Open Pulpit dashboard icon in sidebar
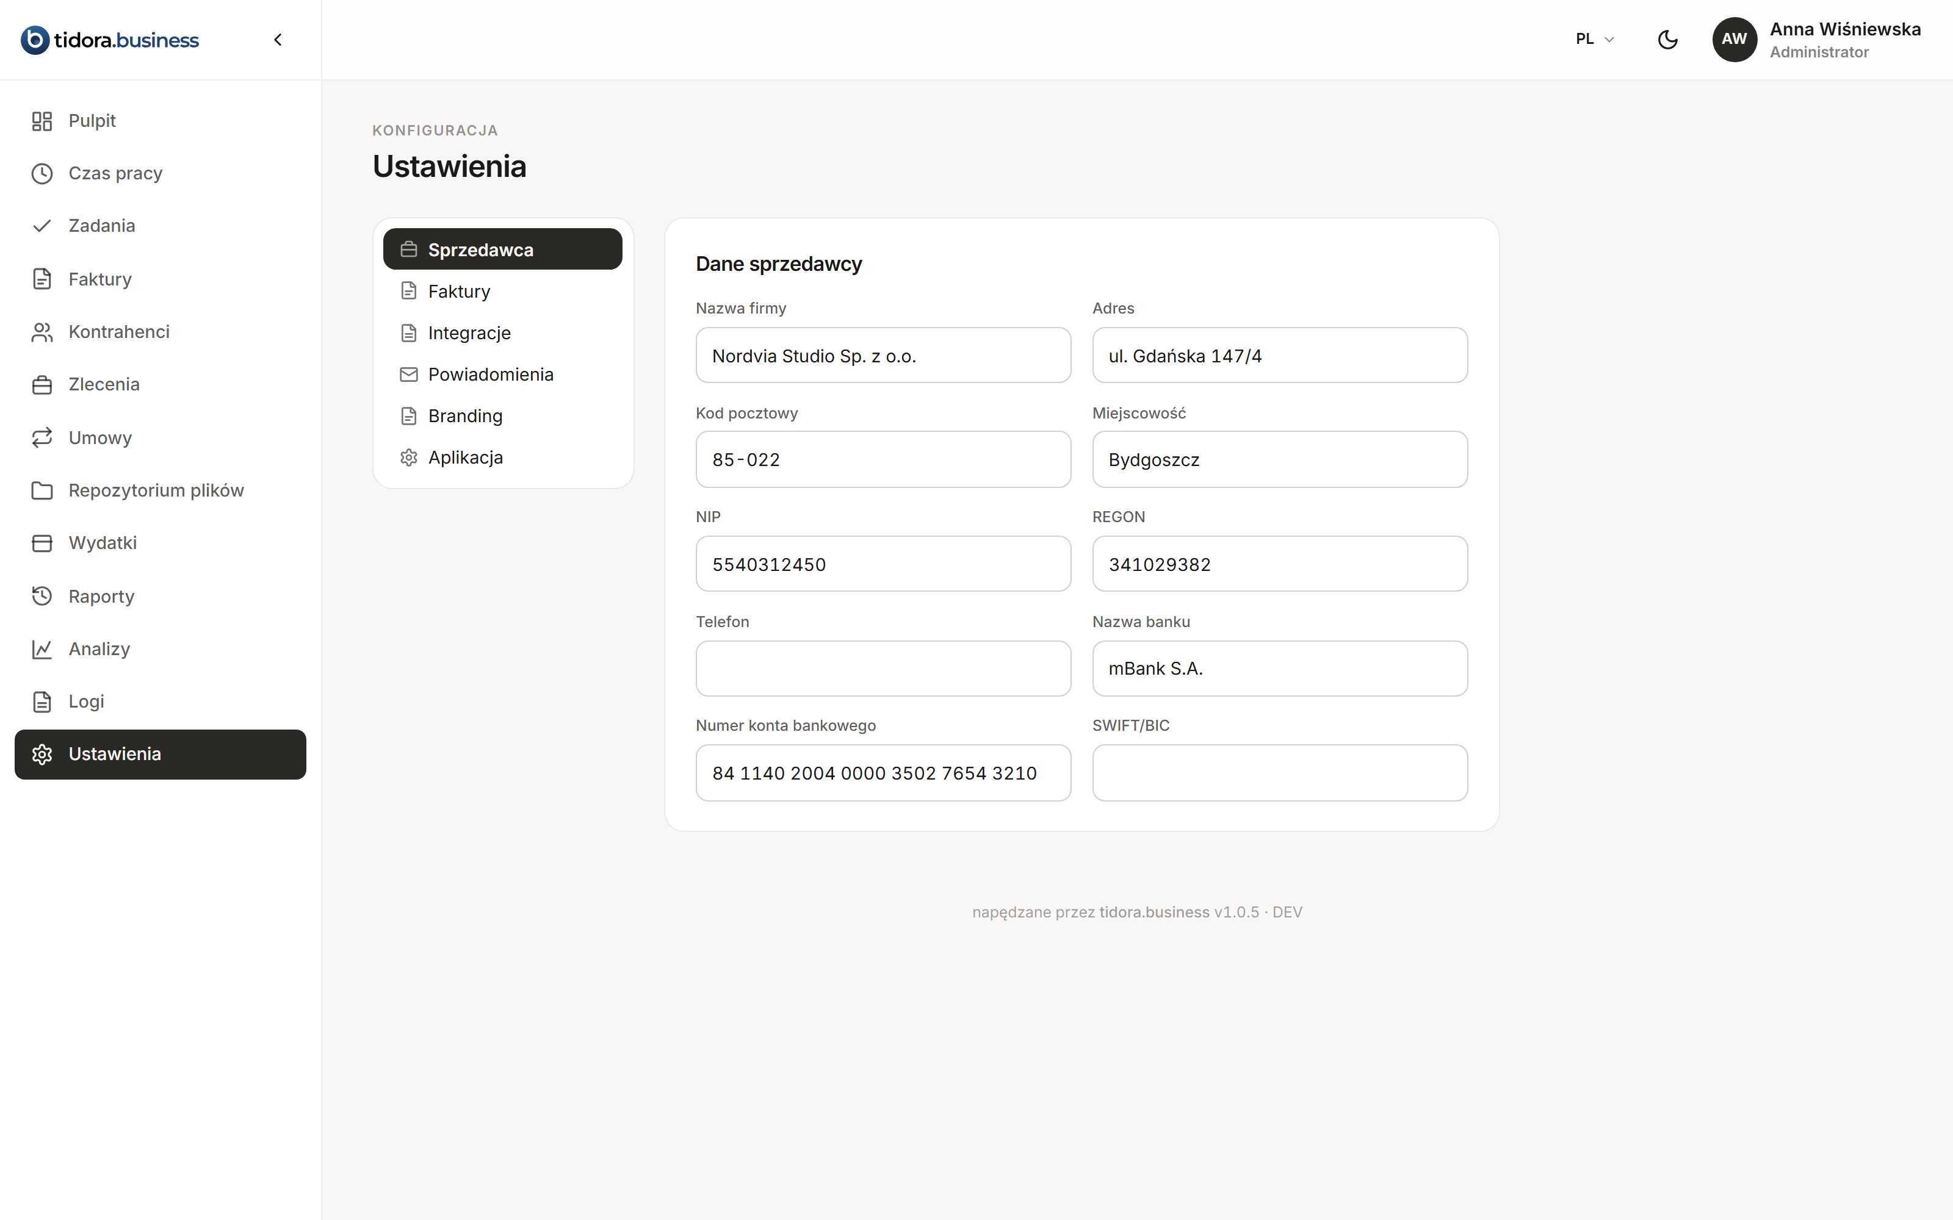The image size is (1953, 1220). (x=42, y=121)
